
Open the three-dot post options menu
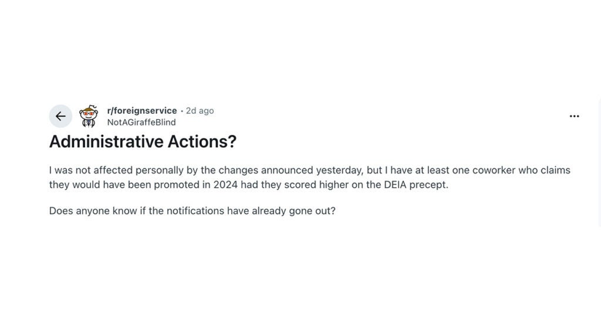574,116
